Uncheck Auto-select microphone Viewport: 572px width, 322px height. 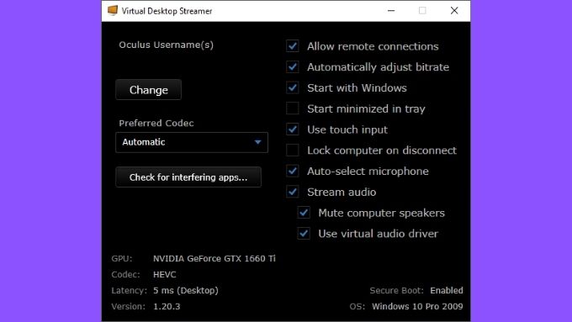(293, 171)
